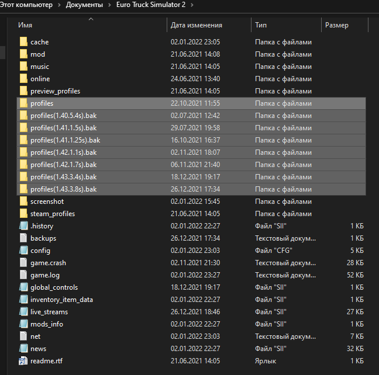Click the .history SII file icon

23,226
